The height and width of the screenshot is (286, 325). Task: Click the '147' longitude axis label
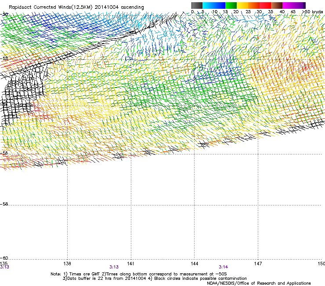click(258, 264)
